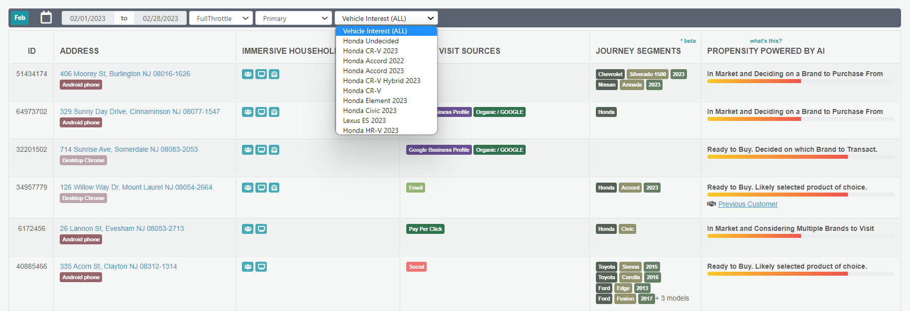Expand the FullThrottle dropdown
910x311 pixels.
[x=221, y=18]
